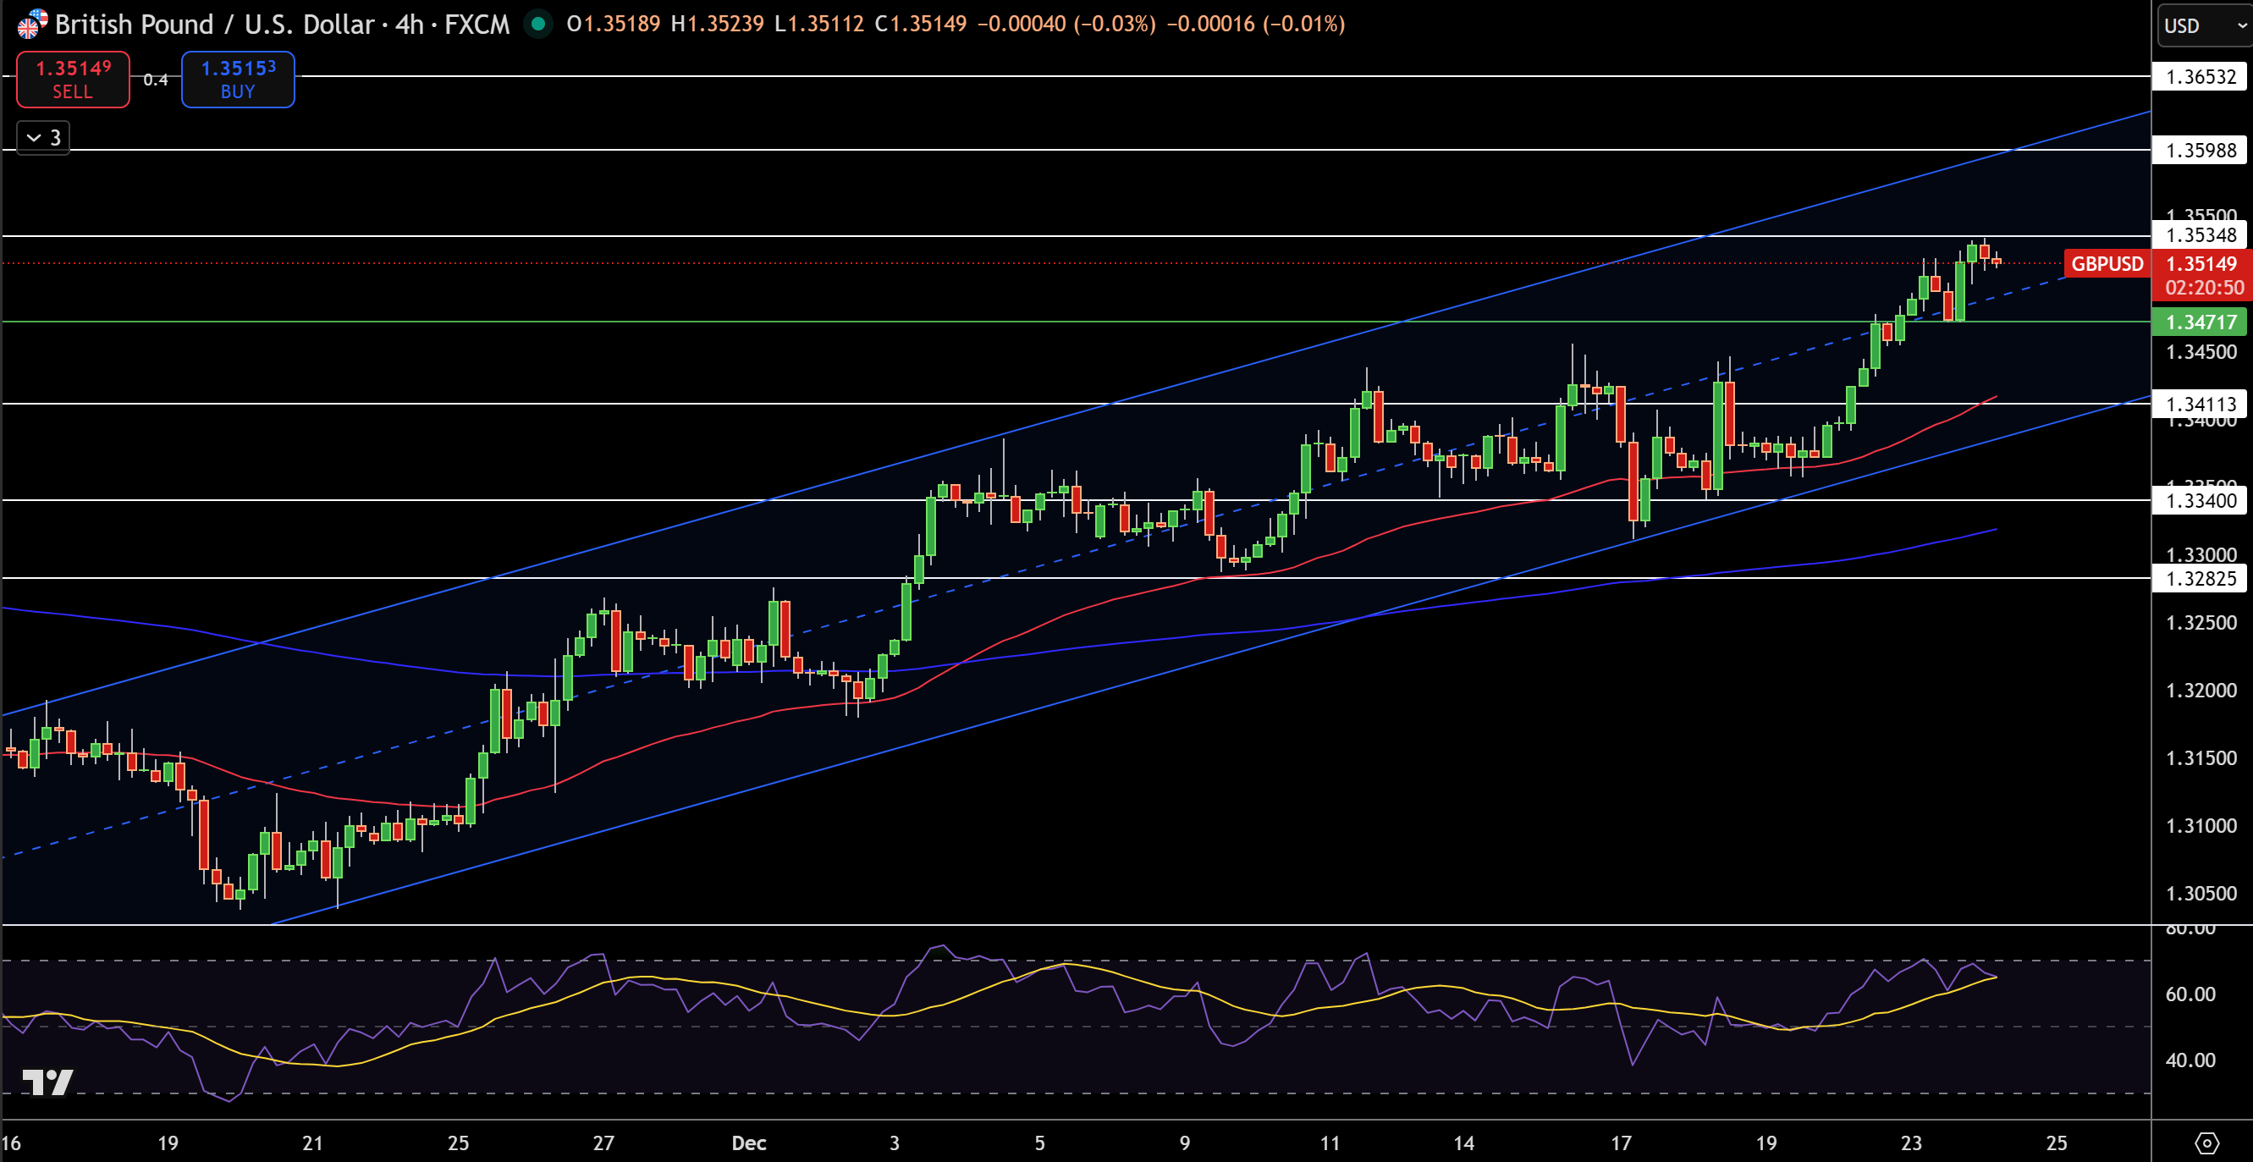Click the 1.33400 price level label
Screen dimensions: 2253x1162
[x=2200, y=501]
